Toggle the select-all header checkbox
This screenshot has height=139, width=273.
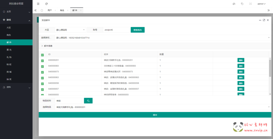click(42, 55)
